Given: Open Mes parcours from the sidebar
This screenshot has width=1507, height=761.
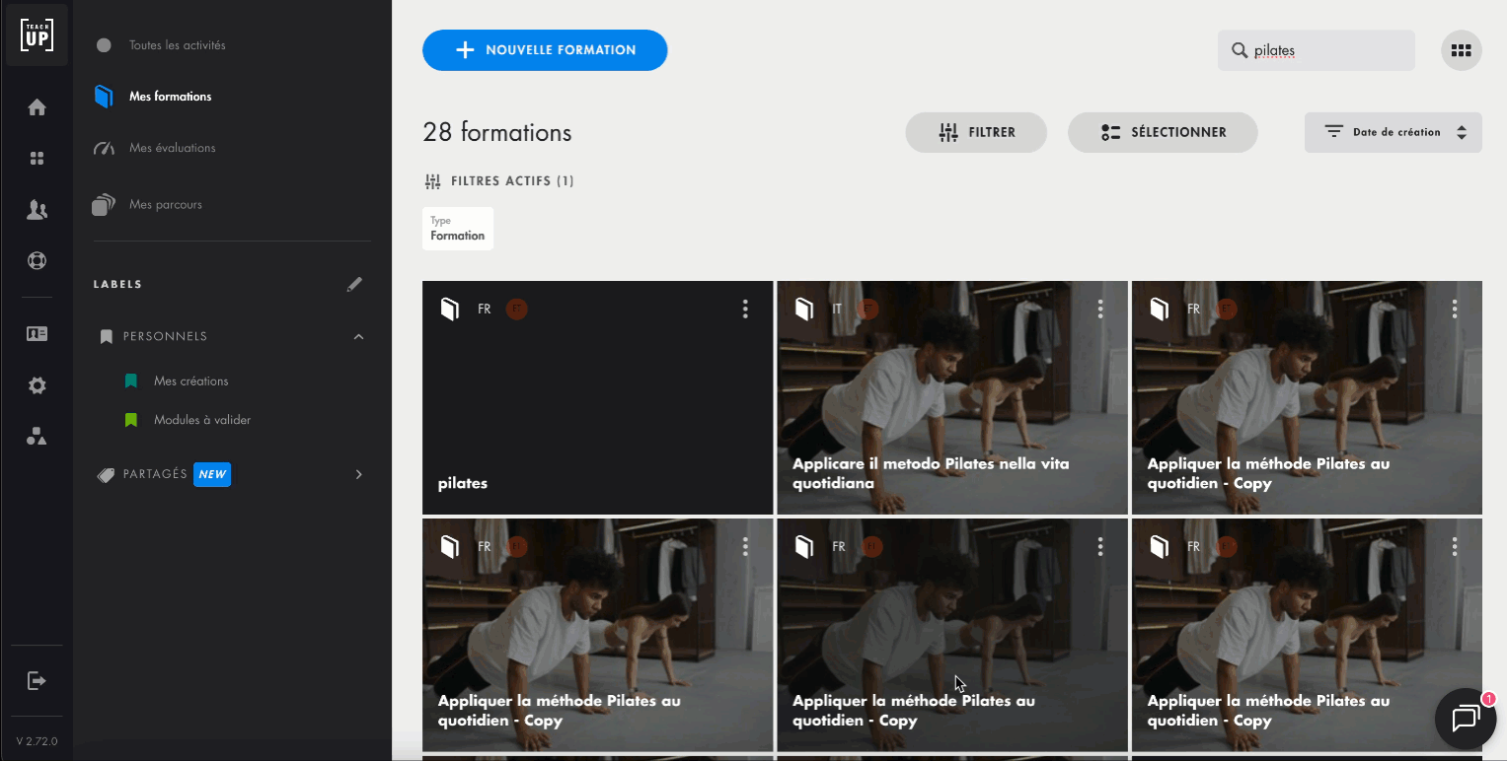Looking at the screenshot, I should [x=168, y=204].
